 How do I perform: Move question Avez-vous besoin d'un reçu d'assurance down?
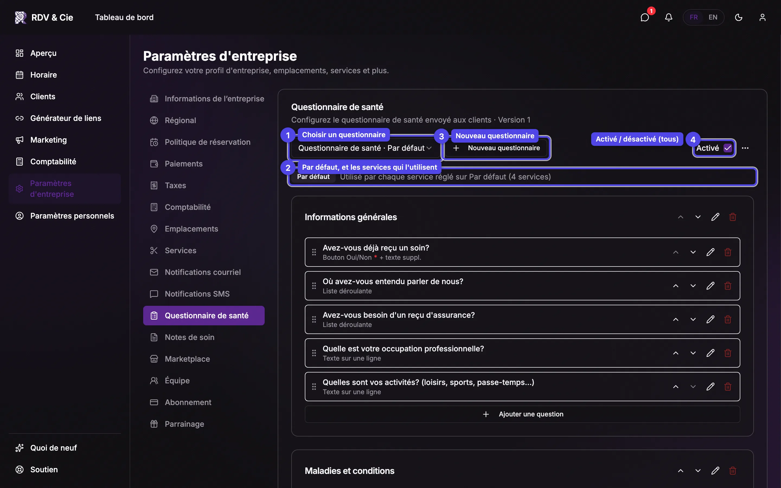[693, 319]
